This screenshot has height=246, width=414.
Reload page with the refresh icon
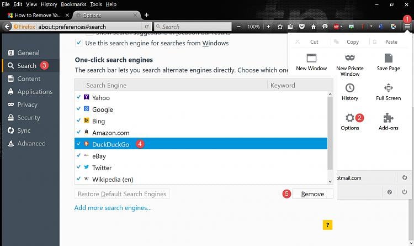[x=146, y=27]
